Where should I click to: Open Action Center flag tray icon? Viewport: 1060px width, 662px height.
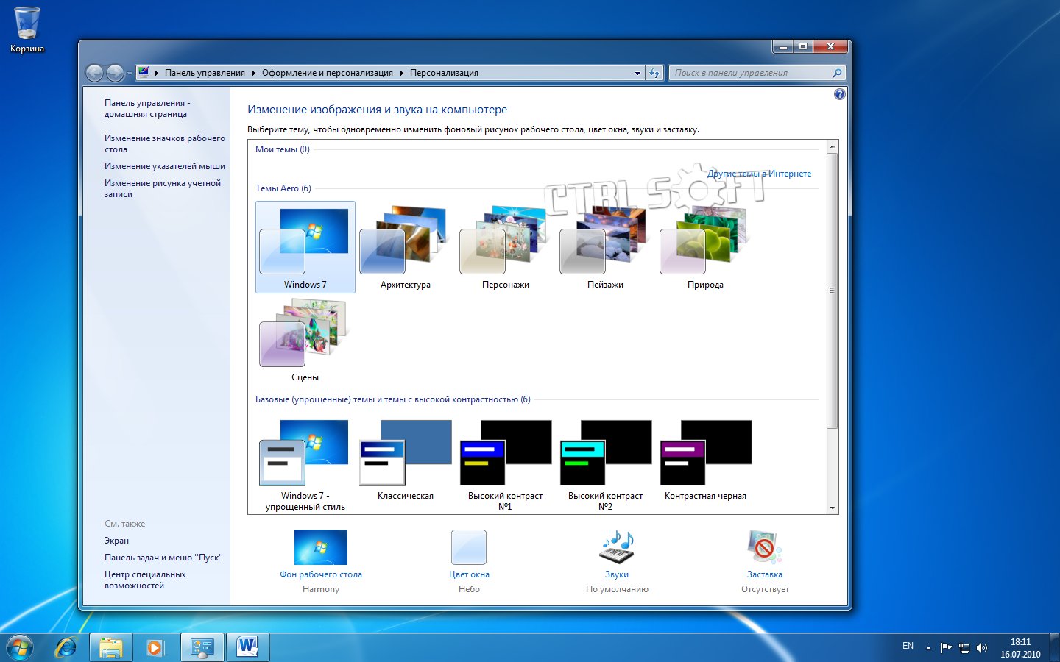point(947,648)
